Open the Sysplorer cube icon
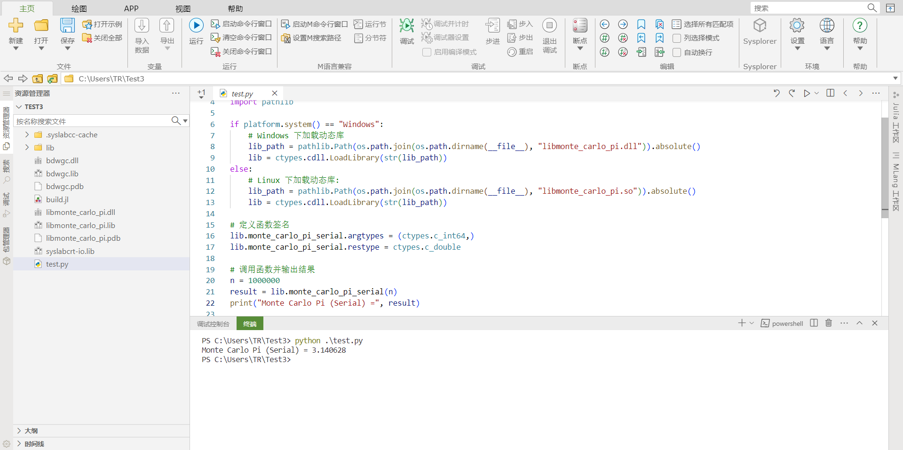 (760, 25)
